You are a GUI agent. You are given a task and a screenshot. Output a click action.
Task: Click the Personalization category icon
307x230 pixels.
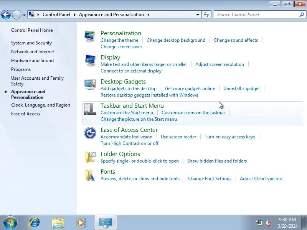point(90,36)
